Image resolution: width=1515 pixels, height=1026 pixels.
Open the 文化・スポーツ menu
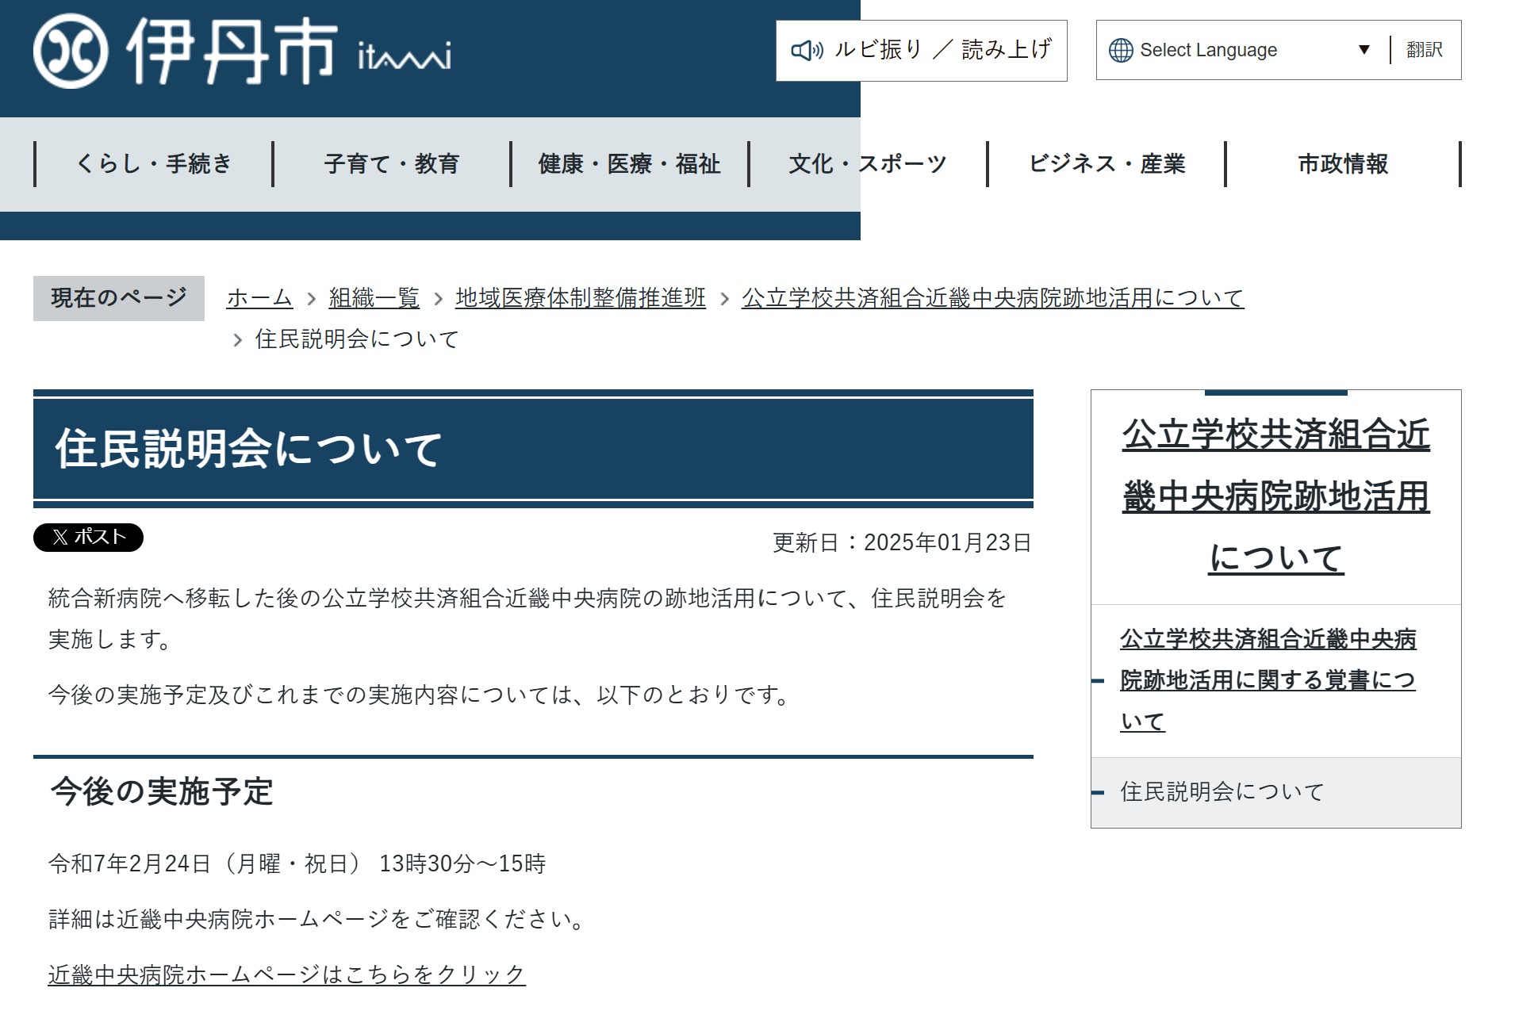click(868, 164)
